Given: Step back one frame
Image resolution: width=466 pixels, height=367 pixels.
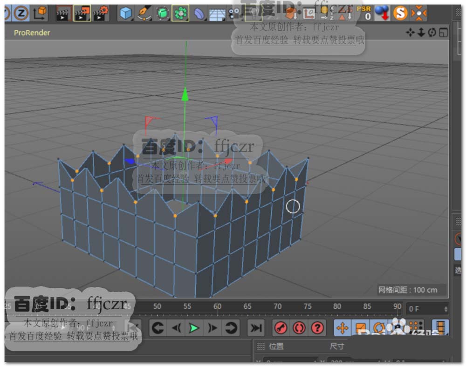Looking at the screenshot, I should [x=176, y=328].
